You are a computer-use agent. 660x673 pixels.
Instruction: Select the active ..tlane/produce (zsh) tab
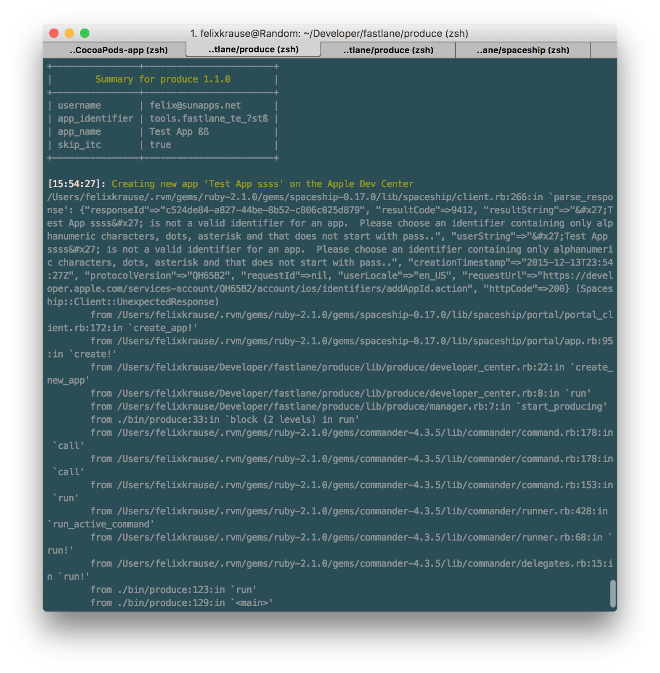pos(253,50)
